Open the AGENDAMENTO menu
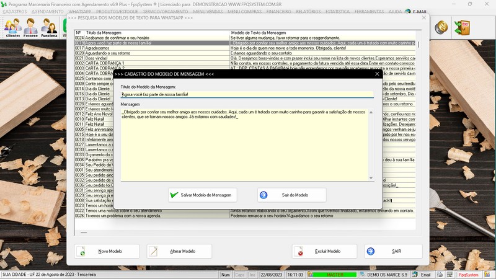 [x=48, y=11]
